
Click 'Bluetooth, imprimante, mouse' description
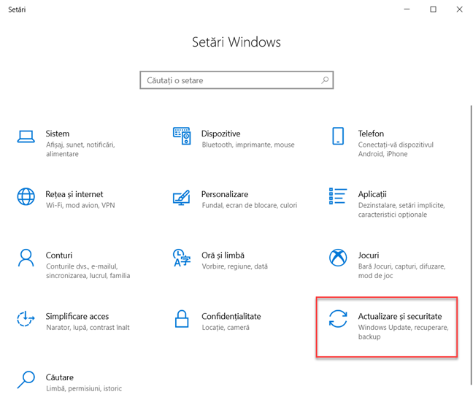[x=248, y=145]
